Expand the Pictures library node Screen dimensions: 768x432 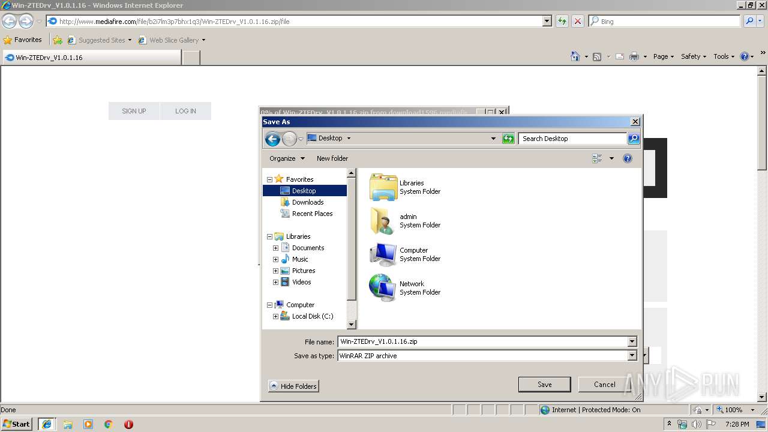tap(275, 271)
